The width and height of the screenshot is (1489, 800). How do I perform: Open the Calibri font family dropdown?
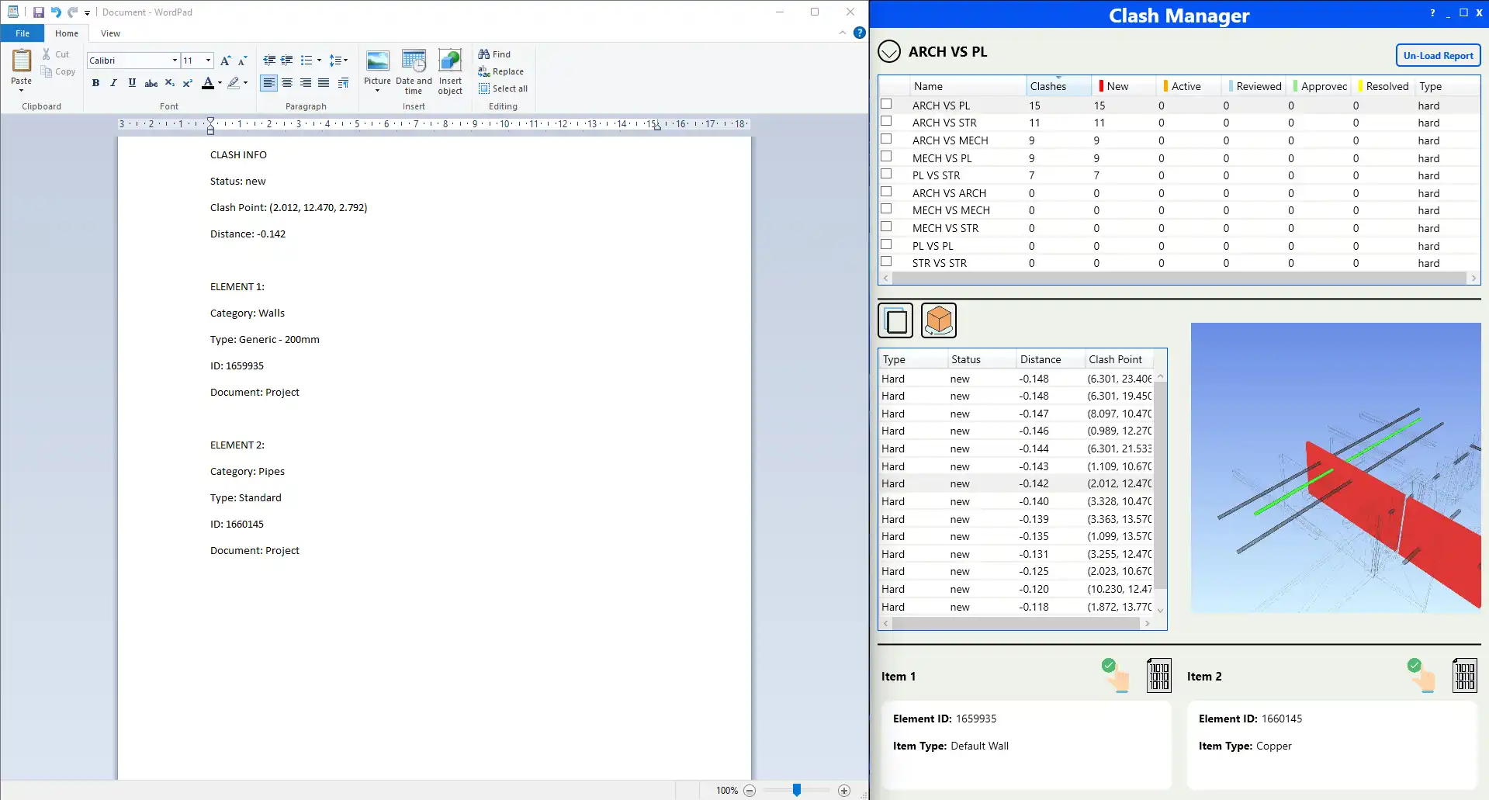click(x=174, y=60)
